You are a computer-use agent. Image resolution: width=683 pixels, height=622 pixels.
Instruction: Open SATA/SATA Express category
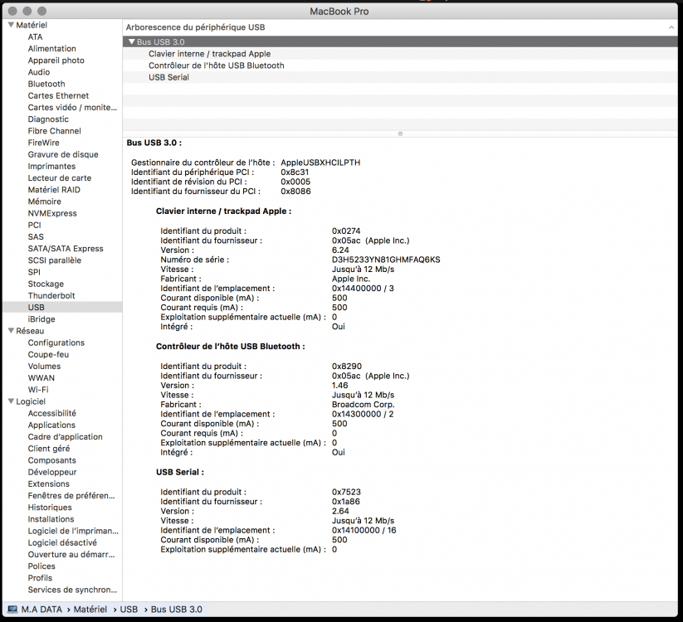pos(66,249)
